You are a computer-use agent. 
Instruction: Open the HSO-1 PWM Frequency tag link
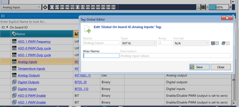[34, 42]
